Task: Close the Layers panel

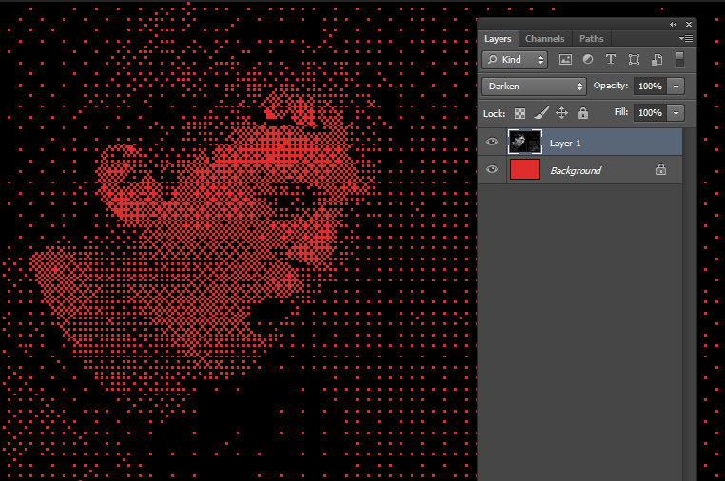Action: click(x=689, y=24)
